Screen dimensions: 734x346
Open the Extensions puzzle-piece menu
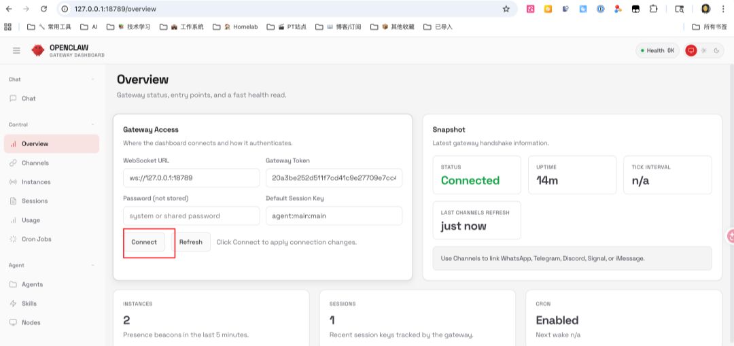click(x=653, y=9)
